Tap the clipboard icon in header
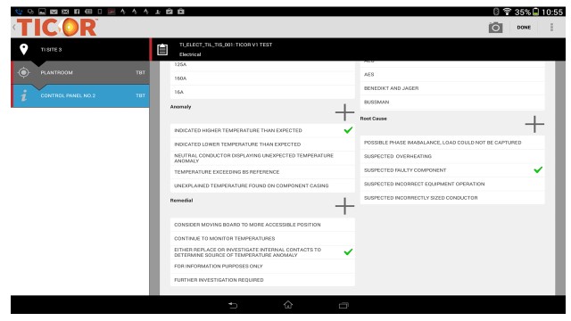This screenshot has height=321, width=571. coord(162,50)
